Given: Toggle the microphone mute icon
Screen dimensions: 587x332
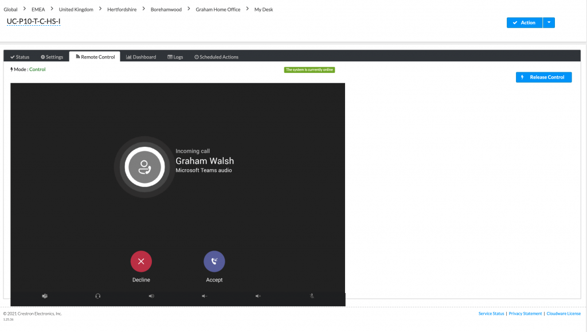Looking at the screenshot, I should click(312, 296).
